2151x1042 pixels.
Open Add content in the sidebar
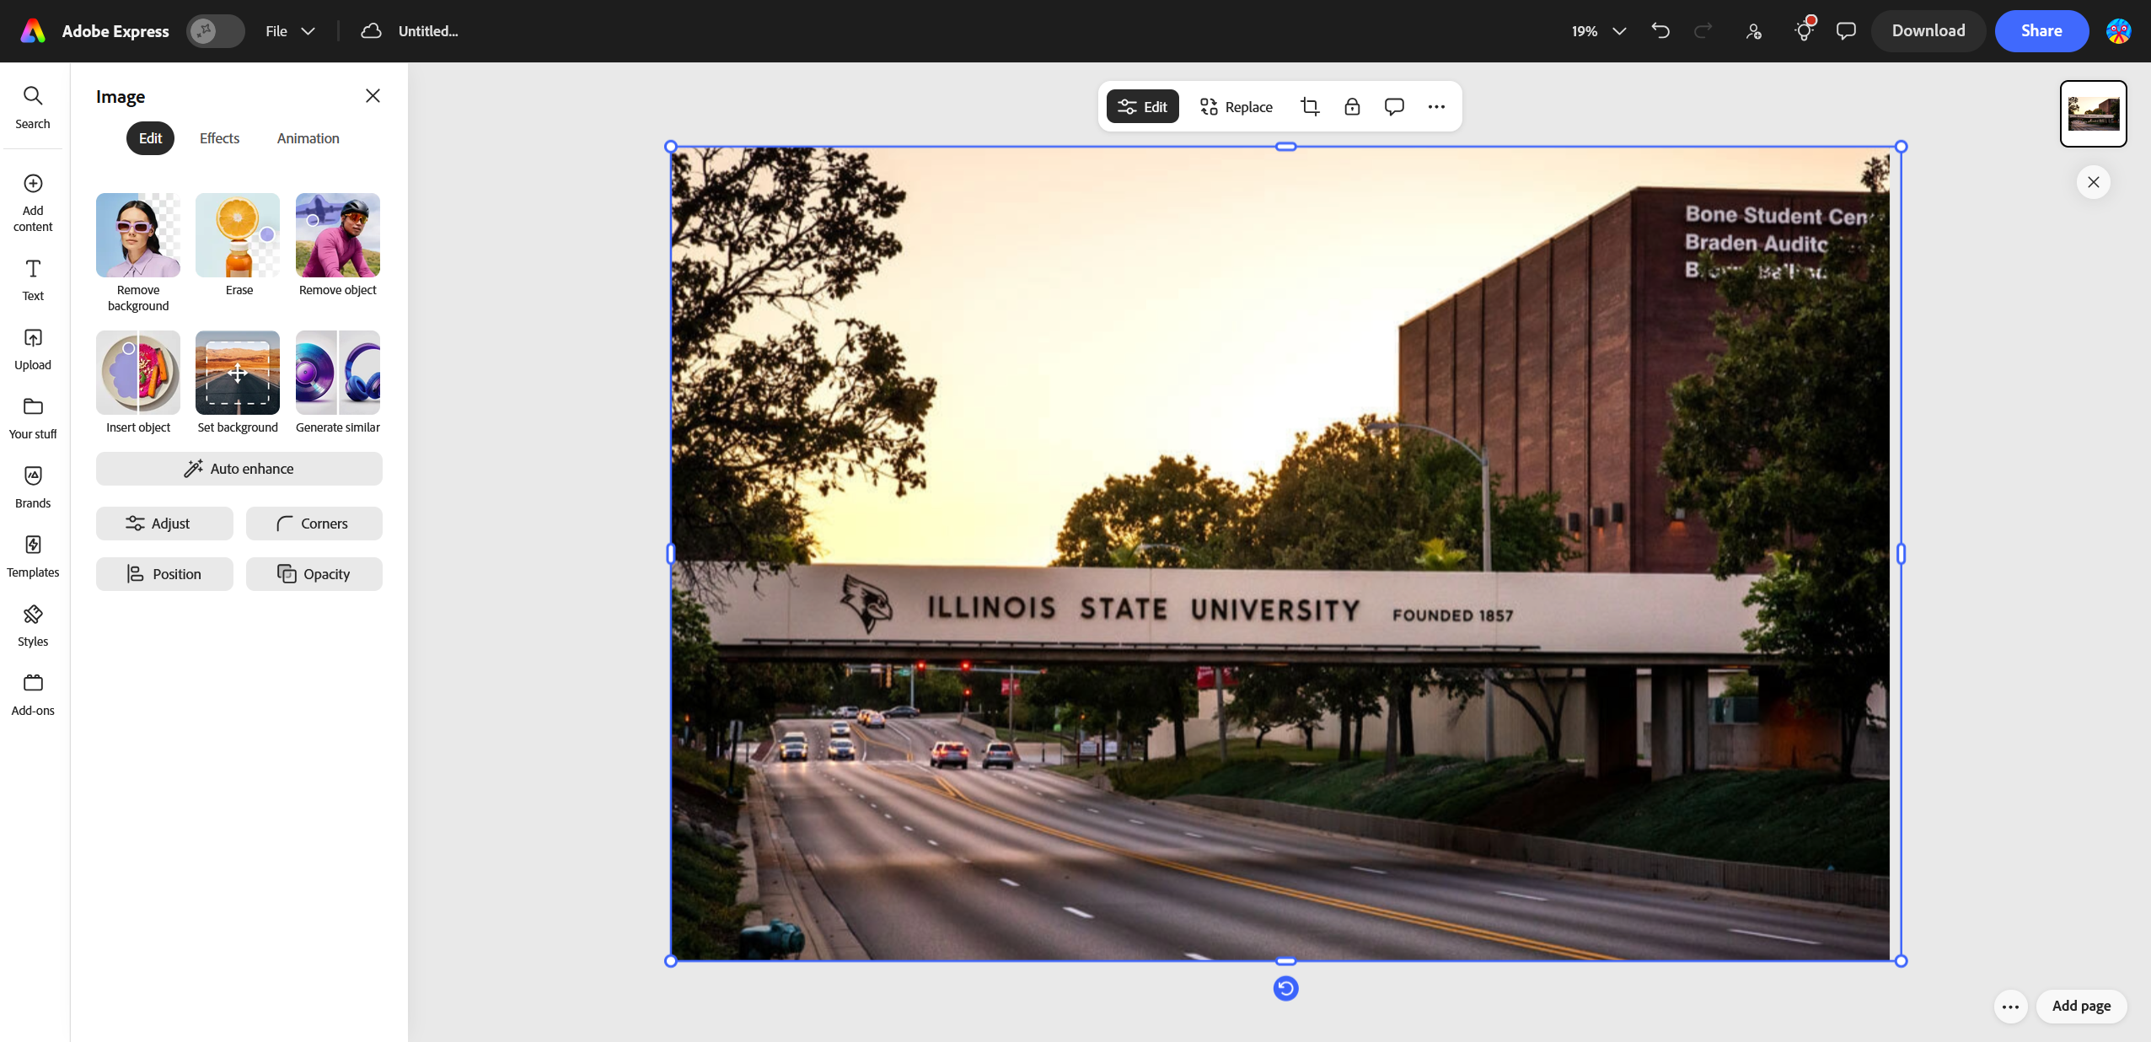33,203
